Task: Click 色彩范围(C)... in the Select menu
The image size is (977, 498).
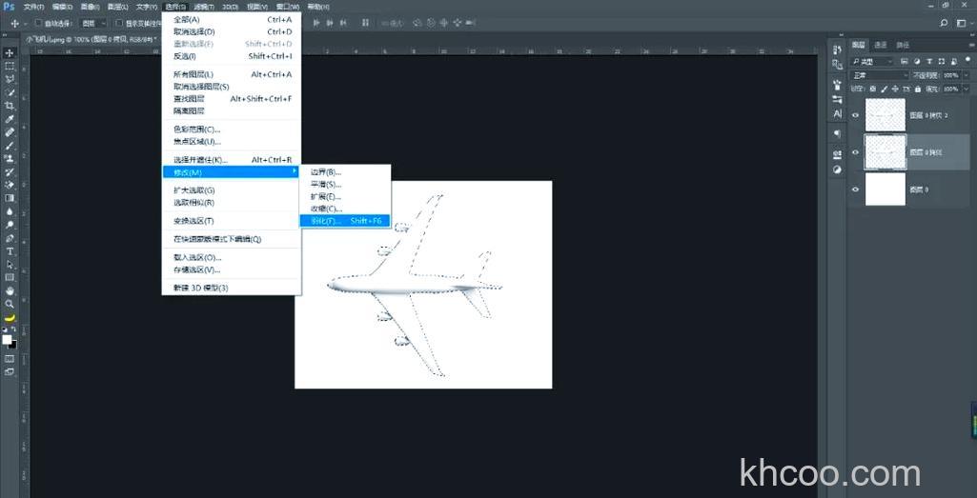Action: pyautogui.click(x=196, y=129)
